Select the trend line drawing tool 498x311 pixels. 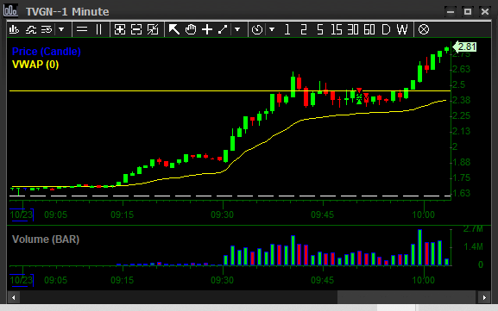(223, 30)
